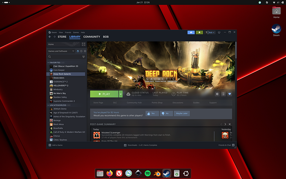The image size is (286, 179).
Task: Open the Help menu
Action: pos(83,32)
